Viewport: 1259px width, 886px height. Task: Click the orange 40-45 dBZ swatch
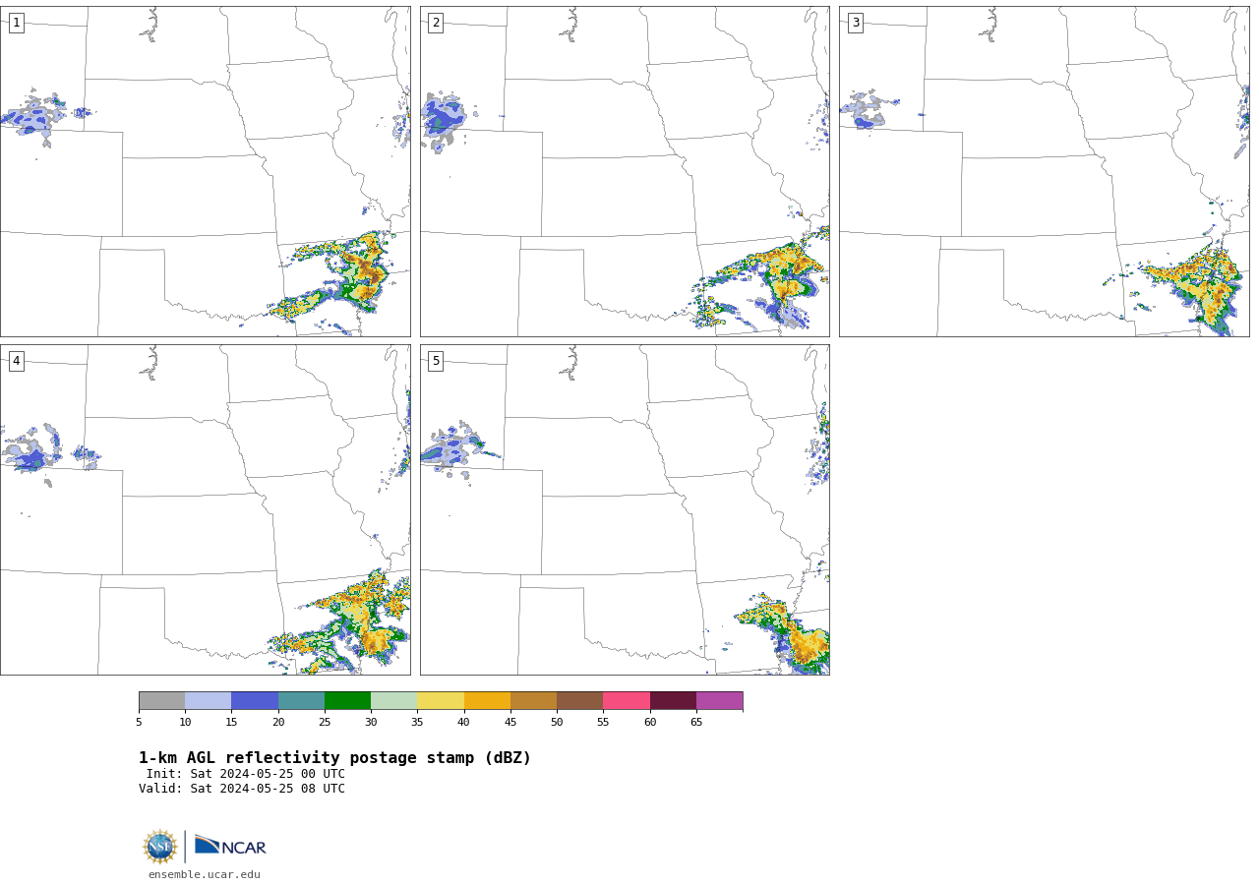pos(487,700)
